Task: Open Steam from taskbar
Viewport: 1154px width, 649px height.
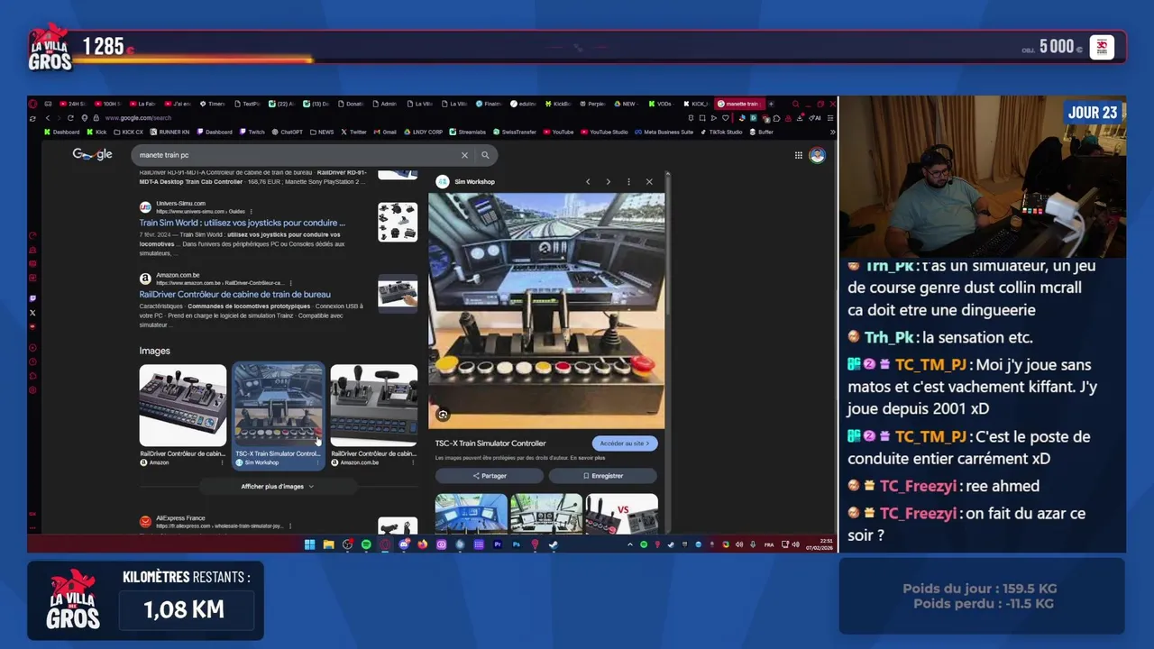Action: [554, 544]
